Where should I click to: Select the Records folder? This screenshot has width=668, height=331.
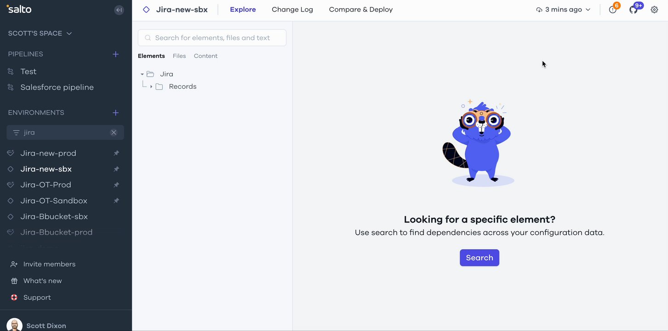183,86
